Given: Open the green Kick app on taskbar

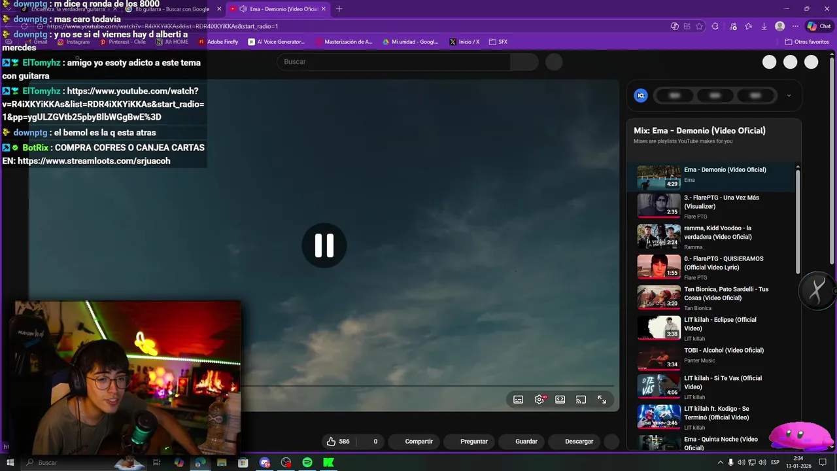Looking at the screenshot, I should click(329, 462).
